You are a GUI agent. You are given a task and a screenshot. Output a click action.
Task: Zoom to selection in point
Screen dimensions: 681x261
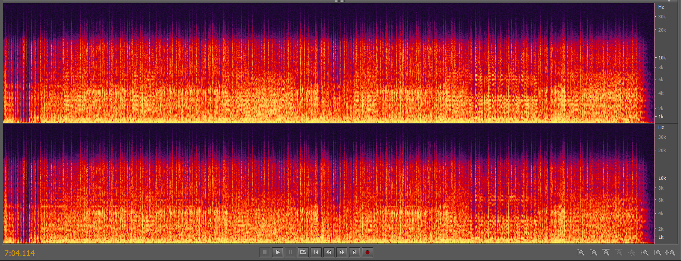(x=645, y=253)
